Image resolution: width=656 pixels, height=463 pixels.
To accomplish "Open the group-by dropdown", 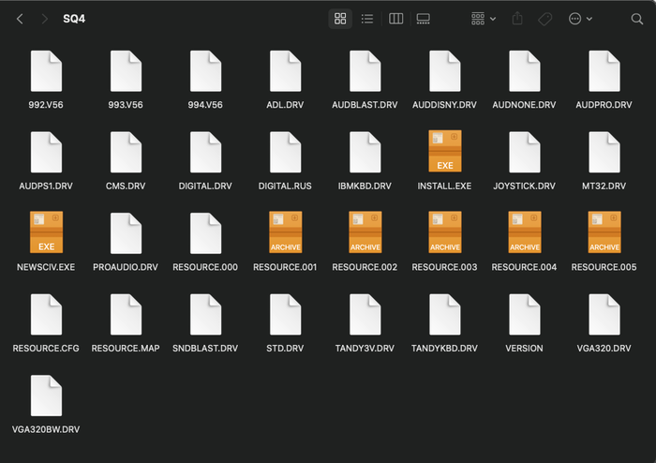I will [x=484, y=19].
